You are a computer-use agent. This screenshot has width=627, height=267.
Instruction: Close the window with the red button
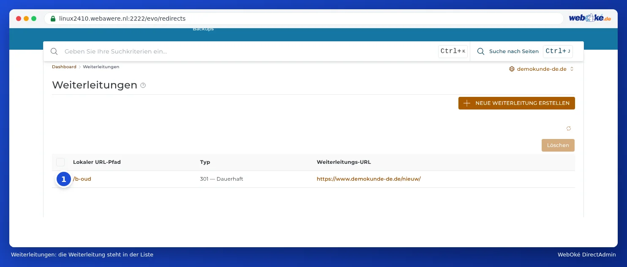click(19, 19)
